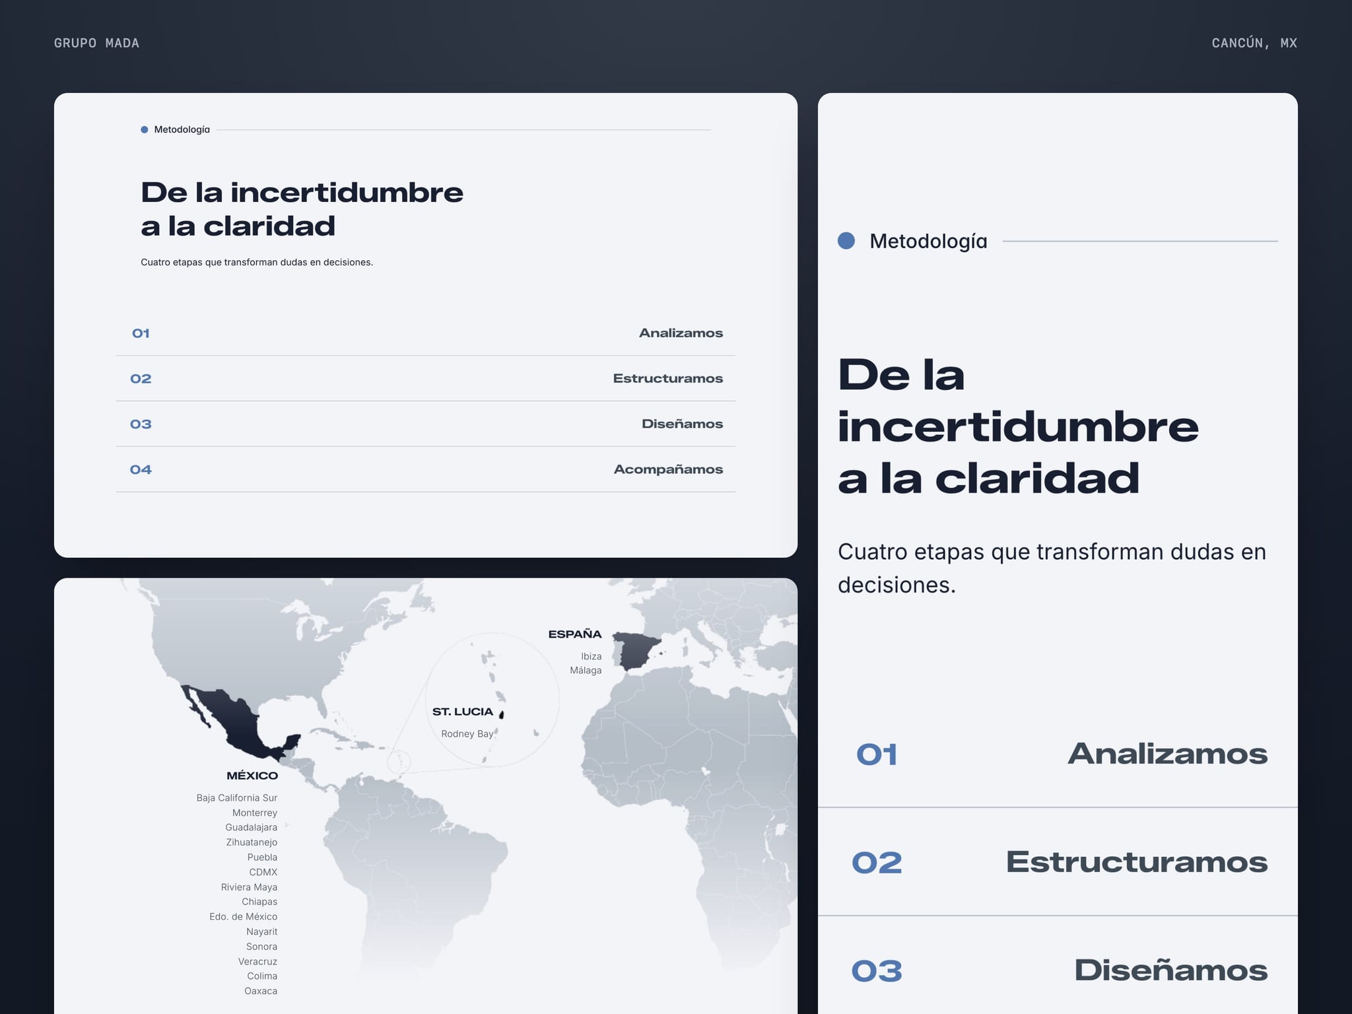
Task: Select Oaxaca in México list
Action: point(261,992)
